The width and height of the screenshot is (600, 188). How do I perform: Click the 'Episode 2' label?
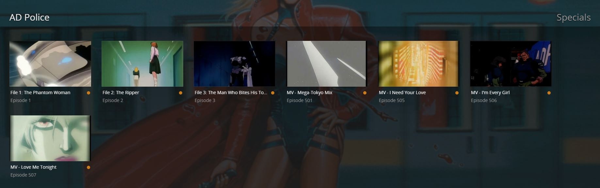[113, 100]
